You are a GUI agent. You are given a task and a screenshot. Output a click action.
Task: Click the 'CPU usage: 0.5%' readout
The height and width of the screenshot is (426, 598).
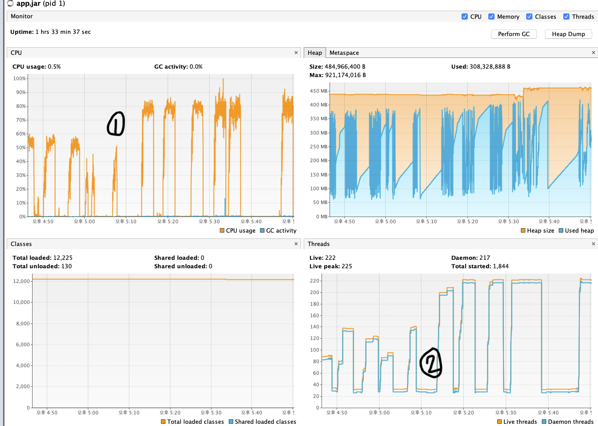(37, 67)
